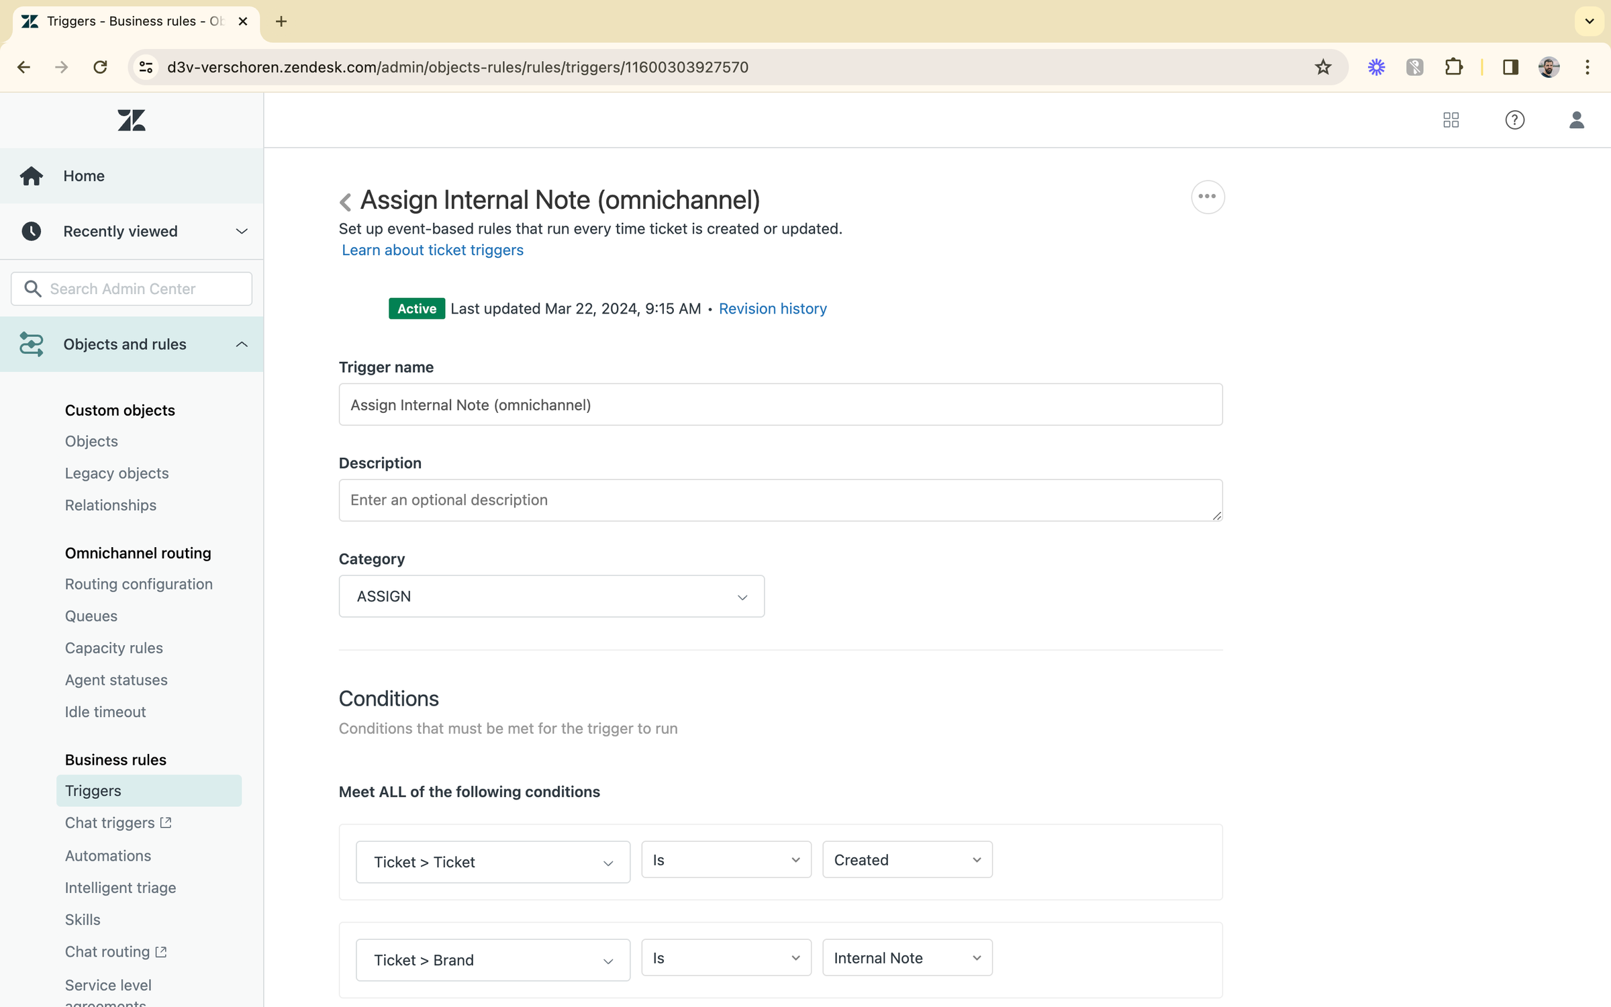Collapse the Objects and rules section
The image size is (1611, 1007).
point(241,344)
